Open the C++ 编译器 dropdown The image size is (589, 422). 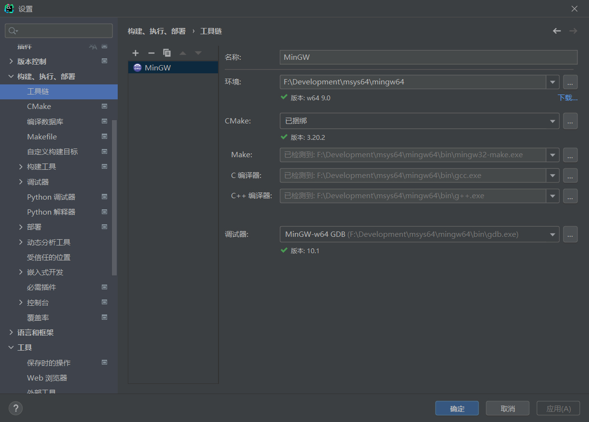(553, 196)
